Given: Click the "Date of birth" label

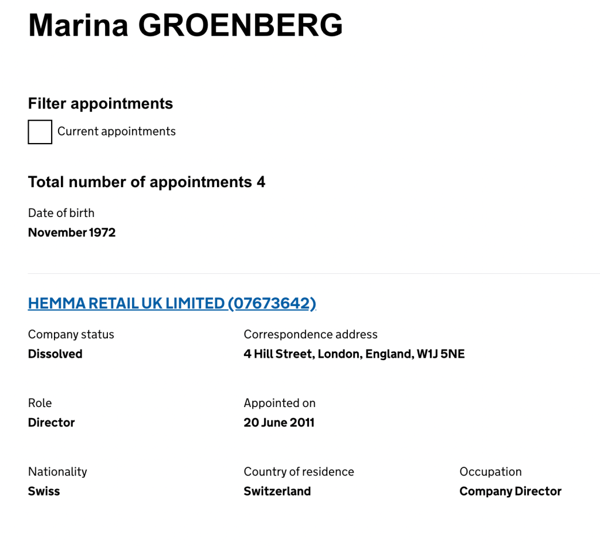Looking at the screenshot, I should [x=61, y=213].
